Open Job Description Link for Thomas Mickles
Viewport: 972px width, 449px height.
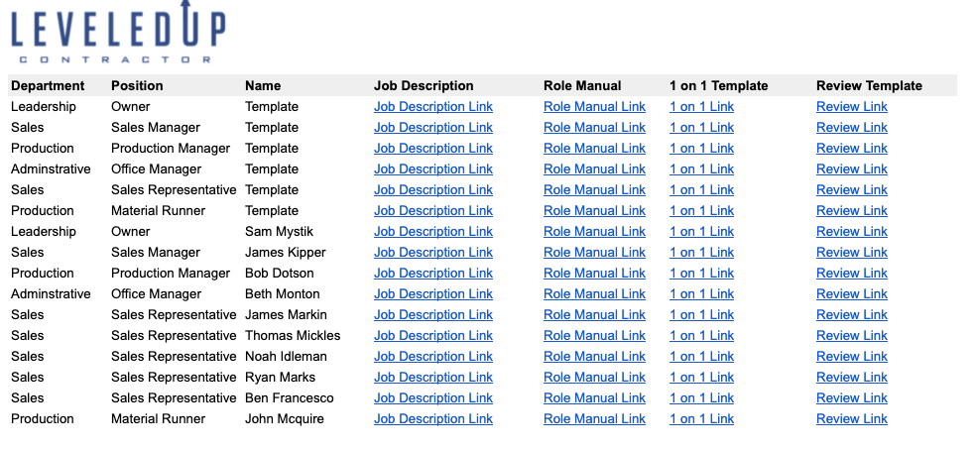pos(432,336)
